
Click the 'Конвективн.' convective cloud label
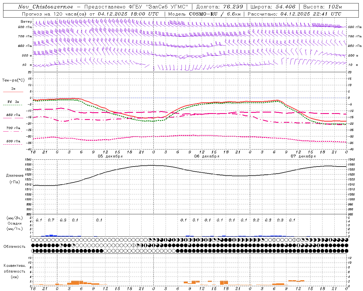(x=14, y=266)
